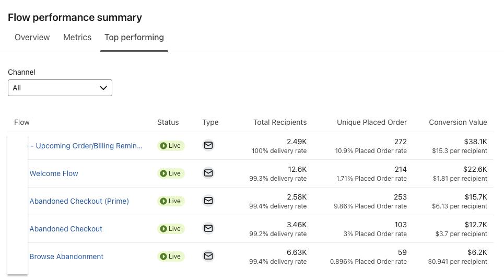Click the Conversion Value column header

(x=458, y=122)
